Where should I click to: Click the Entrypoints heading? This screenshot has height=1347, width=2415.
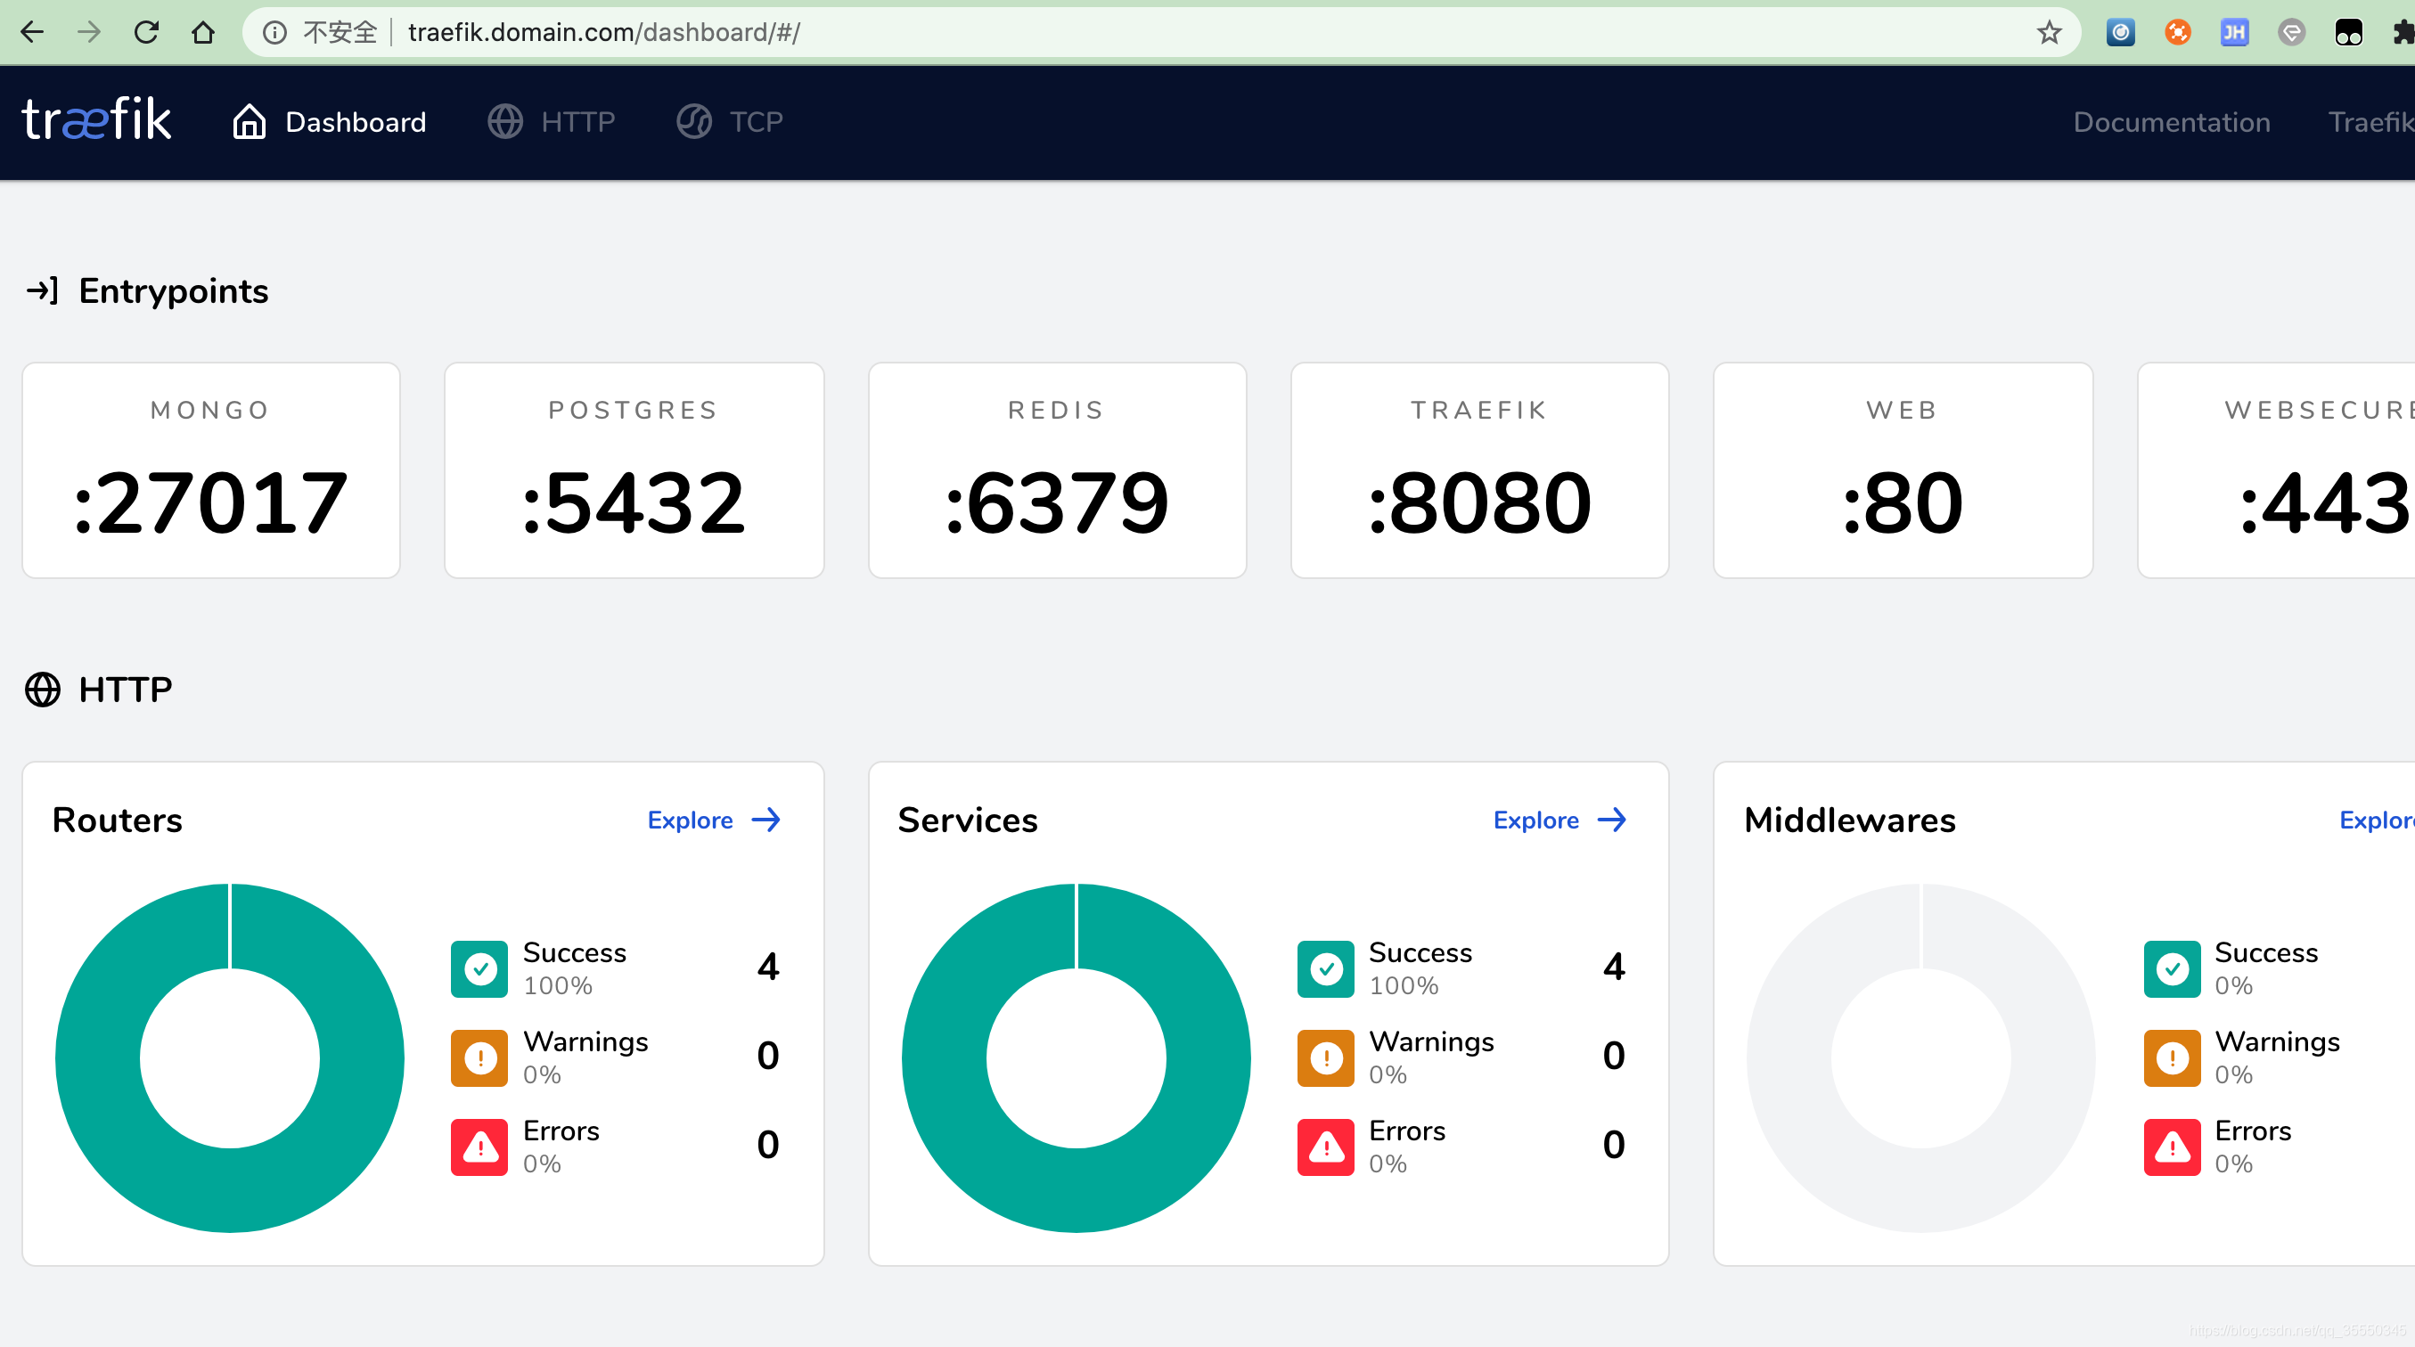174,291
